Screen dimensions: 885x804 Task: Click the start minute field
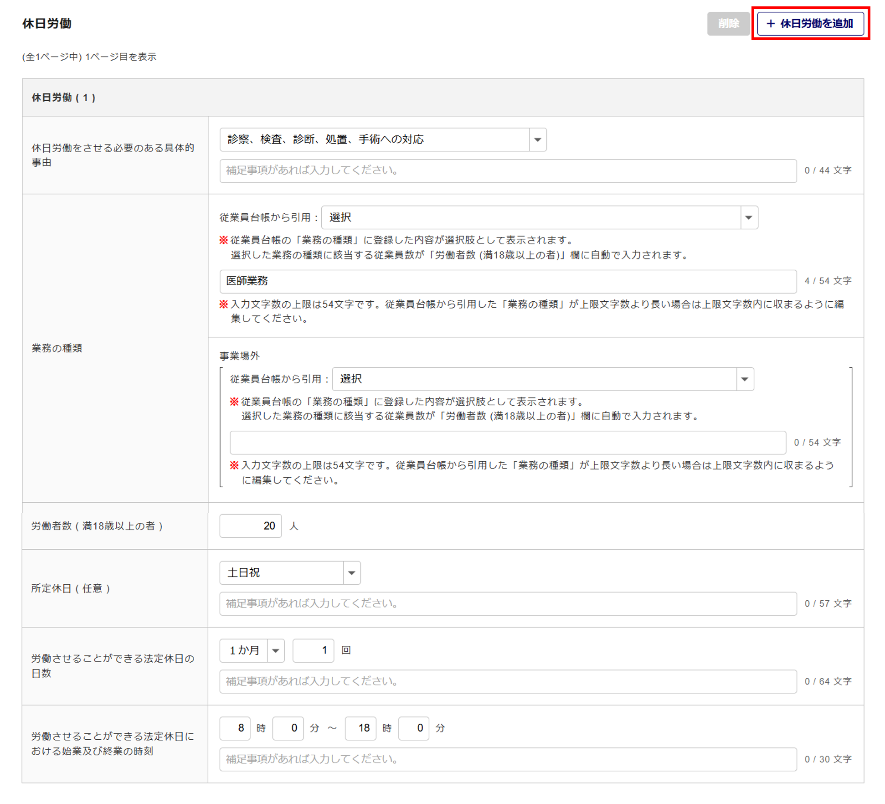pos(288,728)
